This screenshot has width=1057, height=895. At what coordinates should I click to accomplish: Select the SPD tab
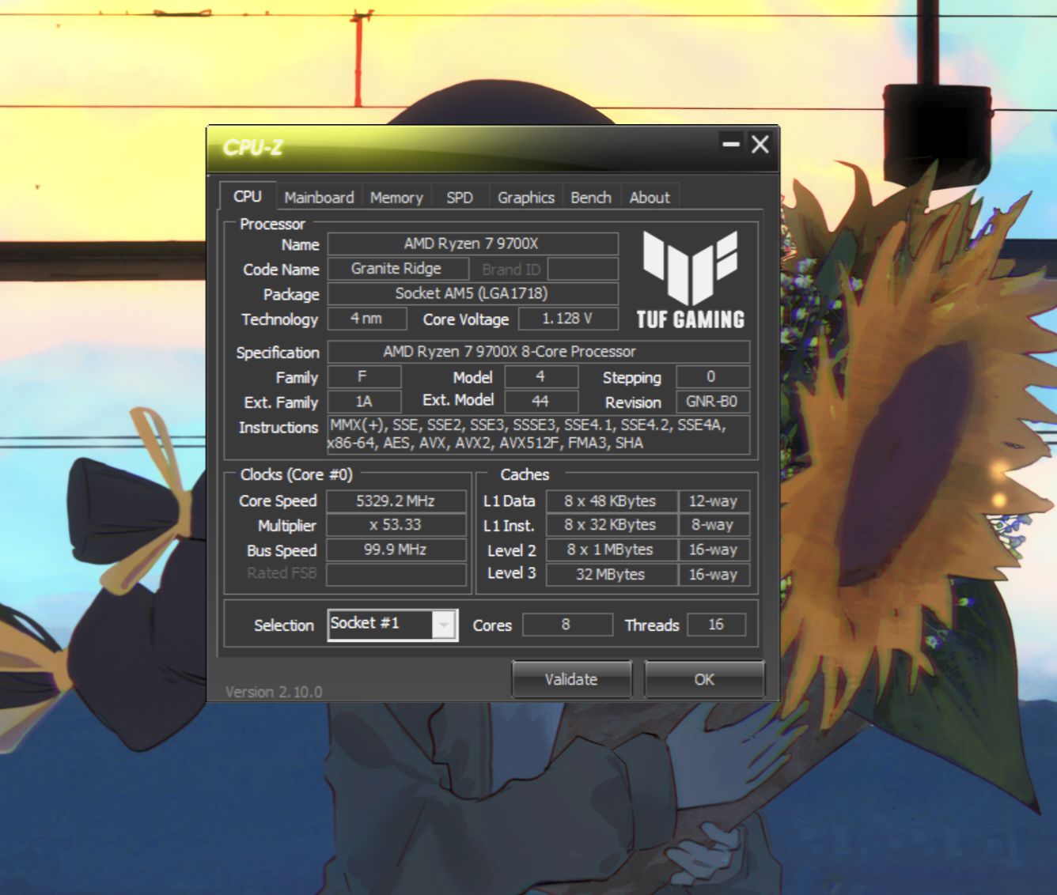pyautogui.click(x=460, y=198)
